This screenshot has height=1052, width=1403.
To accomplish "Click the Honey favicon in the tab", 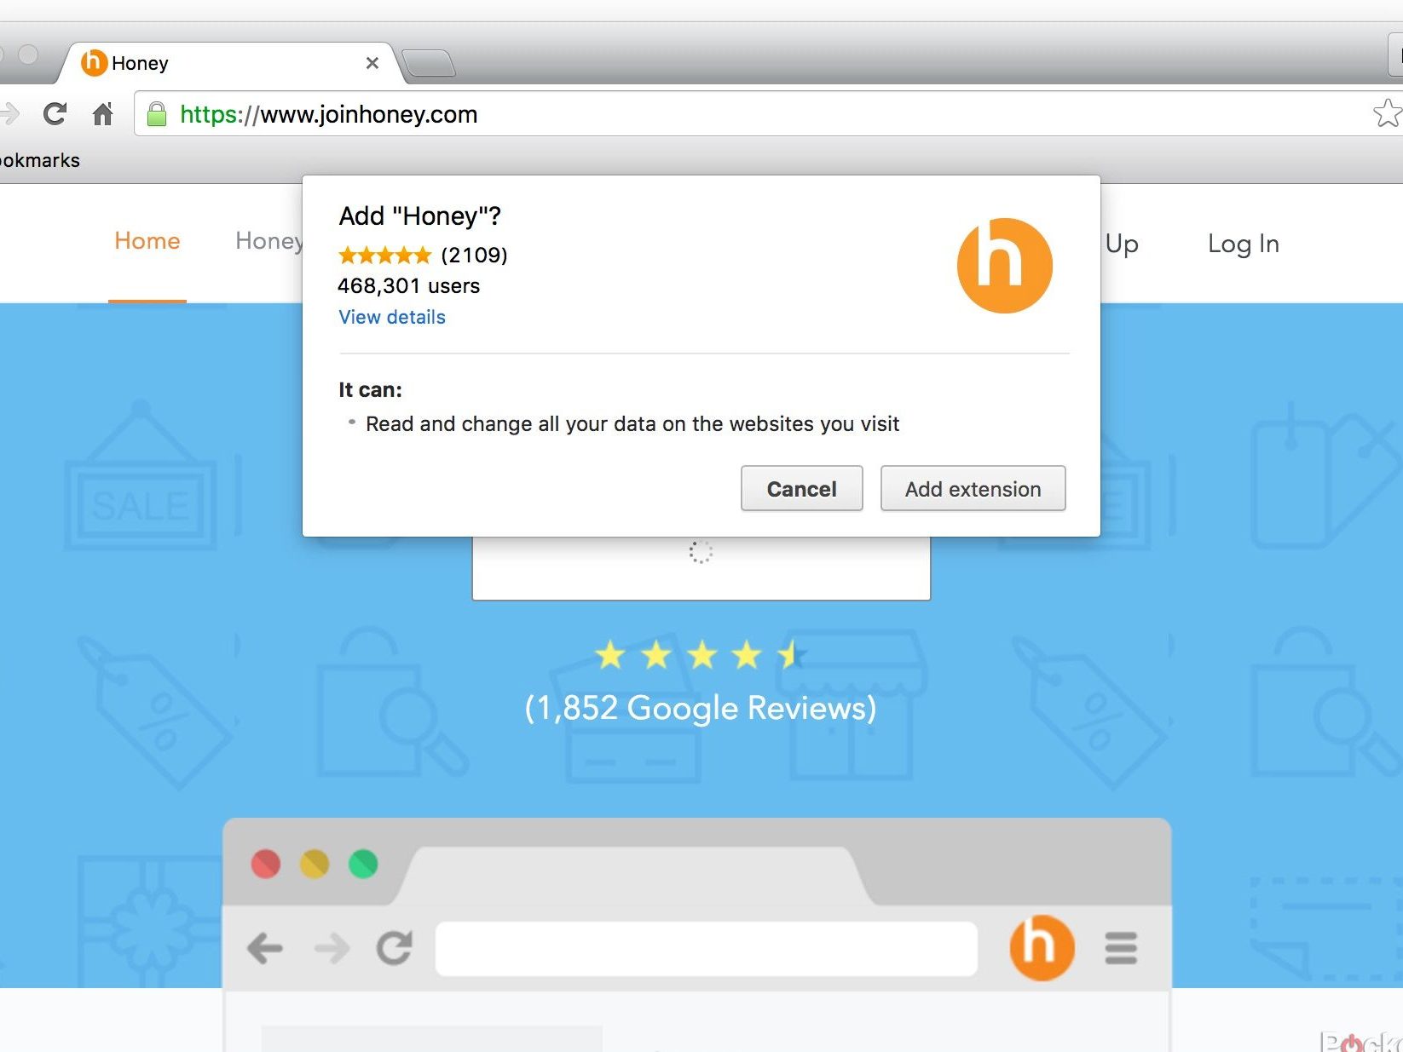I will point(94,62).
